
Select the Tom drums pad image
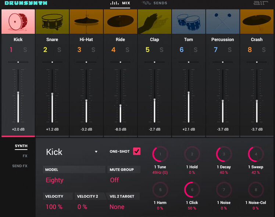[x=189, y=22]
